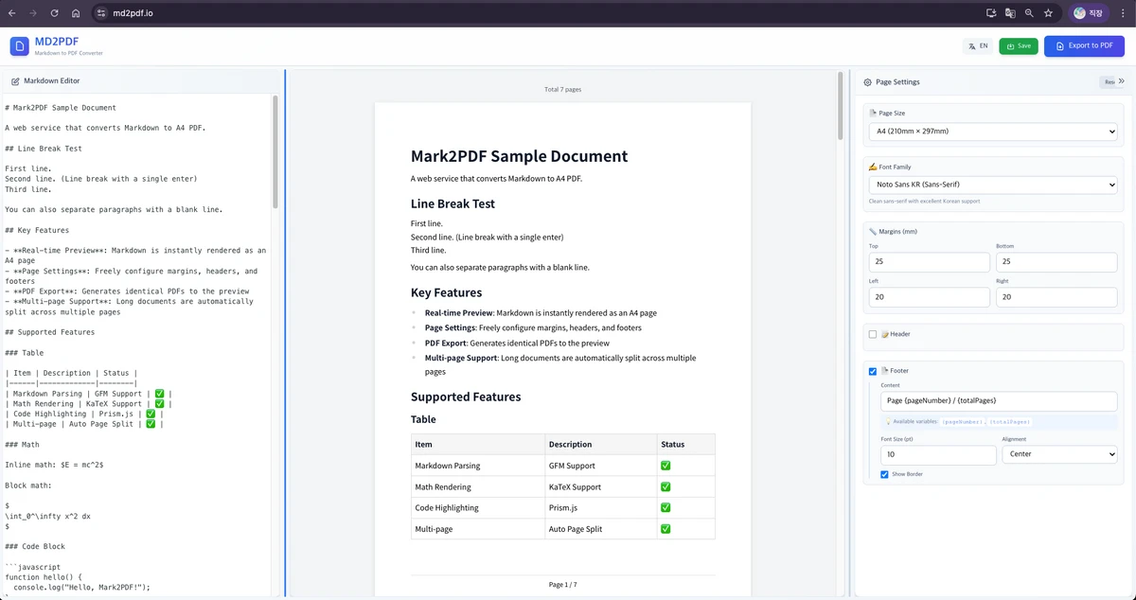This screenshot has width=1136, height=600.
Task: Click 'Total 7 pages' text above preview
Action: [562, 89]
